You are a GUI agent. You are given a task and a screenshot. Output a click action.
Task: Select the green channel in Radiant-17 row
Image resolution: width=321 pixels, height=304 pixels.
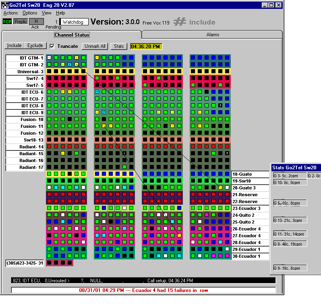124,167
